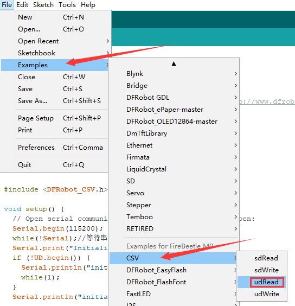Open DFRobot_FlashFont examples submenu
Viewport: 295px width, 306px height.
[173, 282]
